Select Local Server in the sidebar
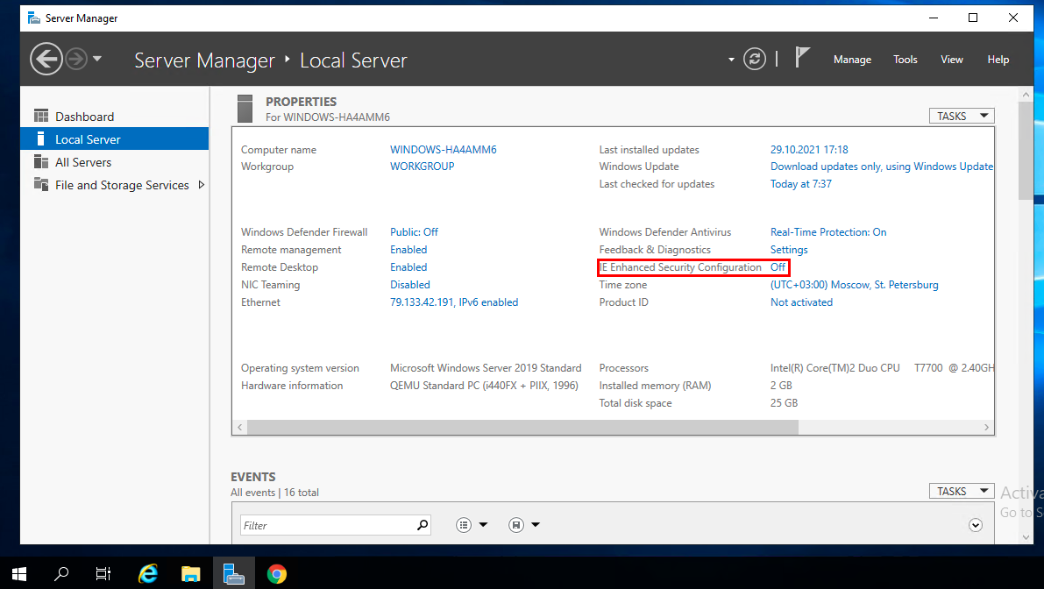This screenshot has height=589, width=1044. point(115,139)
